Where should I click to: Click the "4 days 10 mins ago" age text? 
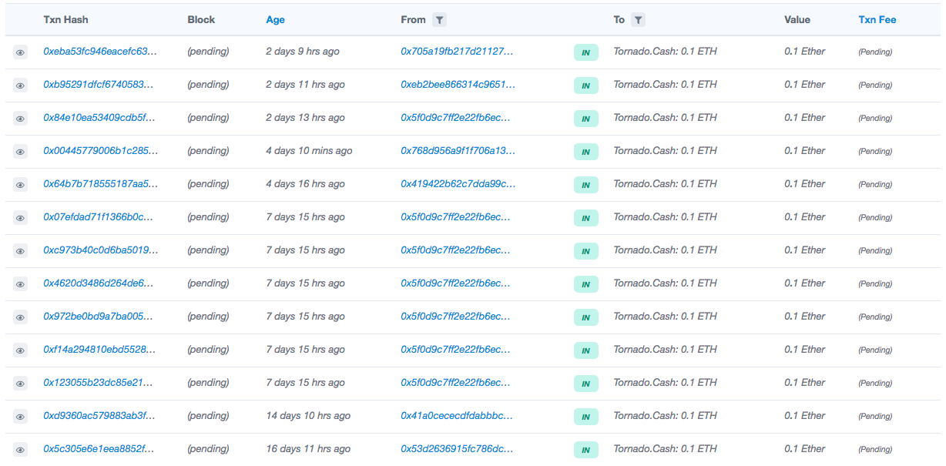[309, 151]
